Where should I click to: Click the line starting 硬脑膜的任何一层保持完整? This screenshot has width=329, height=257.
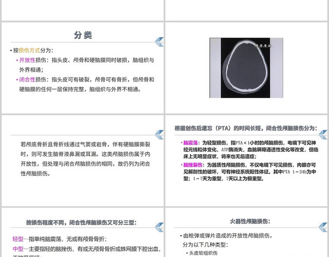point(80,89)
